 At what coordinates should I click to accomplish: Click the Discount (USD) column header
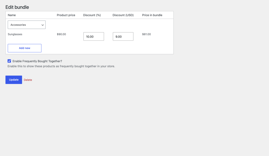point(123,15)
